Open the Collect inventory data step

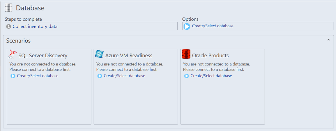[35, 26]
